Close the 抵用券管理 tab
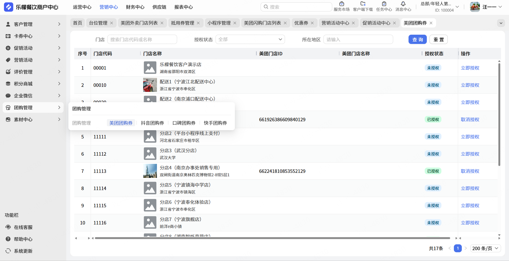Screen dimensions: 509x261 198,23
